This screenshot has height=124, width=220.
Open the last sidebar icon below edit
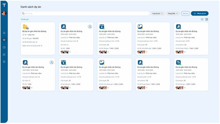(4, 62)
